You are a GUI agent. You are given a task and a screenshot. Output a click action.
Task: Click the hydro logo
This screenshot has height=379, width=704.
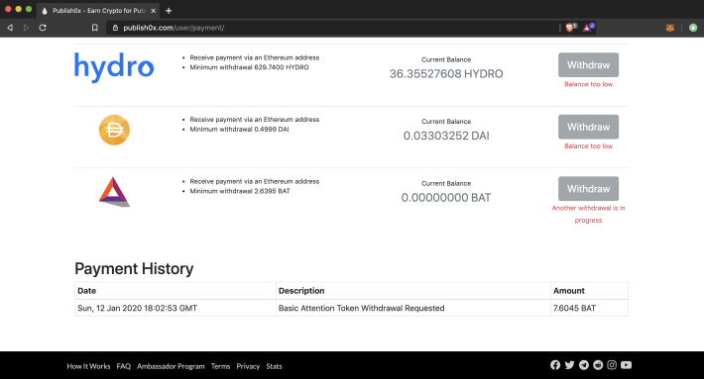pyautogui.click(x=114, y=67)
